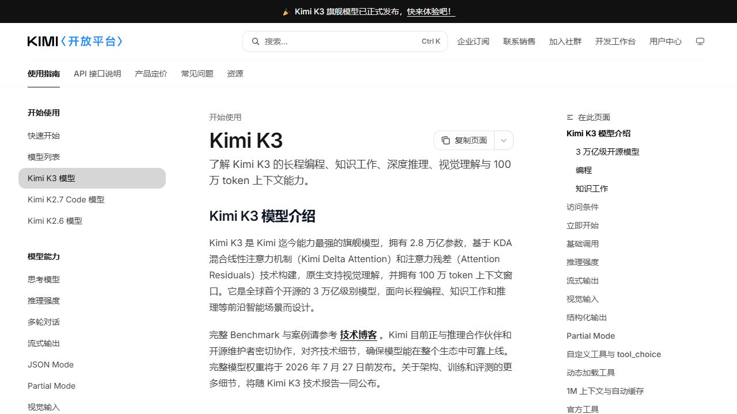Jump to 立即开始 section

(x=583, y=225)
